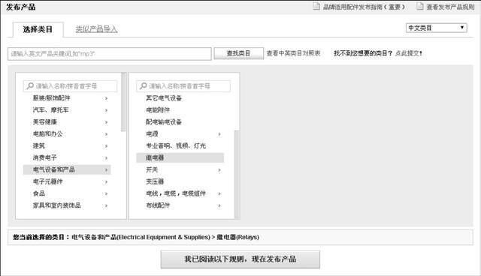Select the 电子元器件 category

47,181
